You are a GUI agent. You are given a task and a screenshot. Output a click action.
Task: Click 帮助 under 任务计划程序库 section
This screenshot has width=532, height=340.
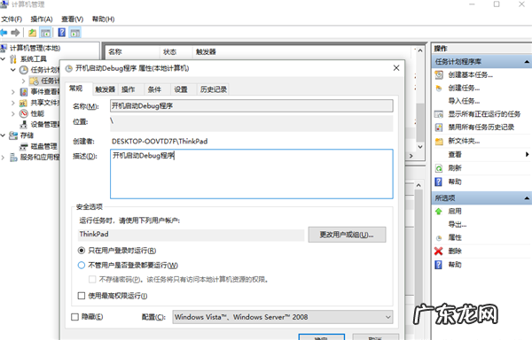tap(455, 182)
